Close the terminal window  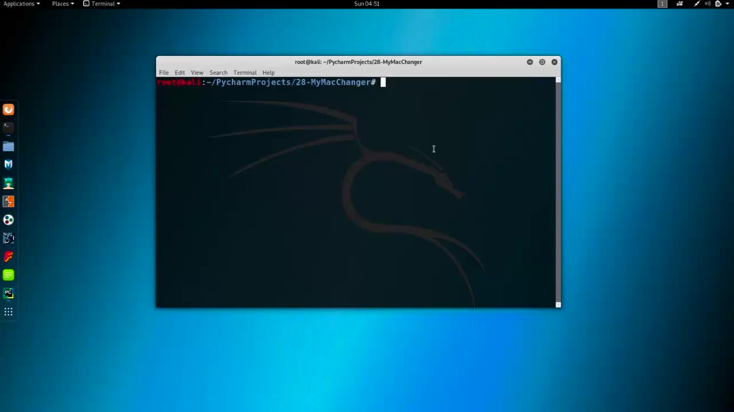point(555,62)
